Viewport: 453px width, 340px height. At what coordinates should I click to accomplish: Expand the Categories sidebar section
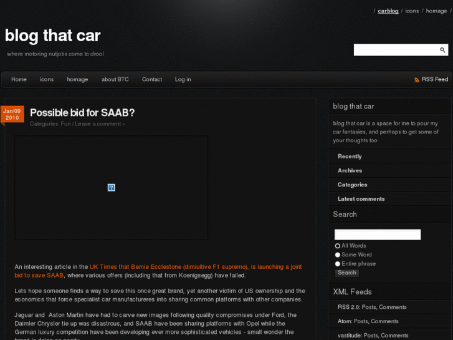pyautogui.click(x=352, y=185)
